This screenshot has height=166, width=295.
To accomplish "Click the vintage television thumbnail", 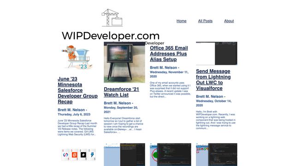I will (x=124, y=62).
